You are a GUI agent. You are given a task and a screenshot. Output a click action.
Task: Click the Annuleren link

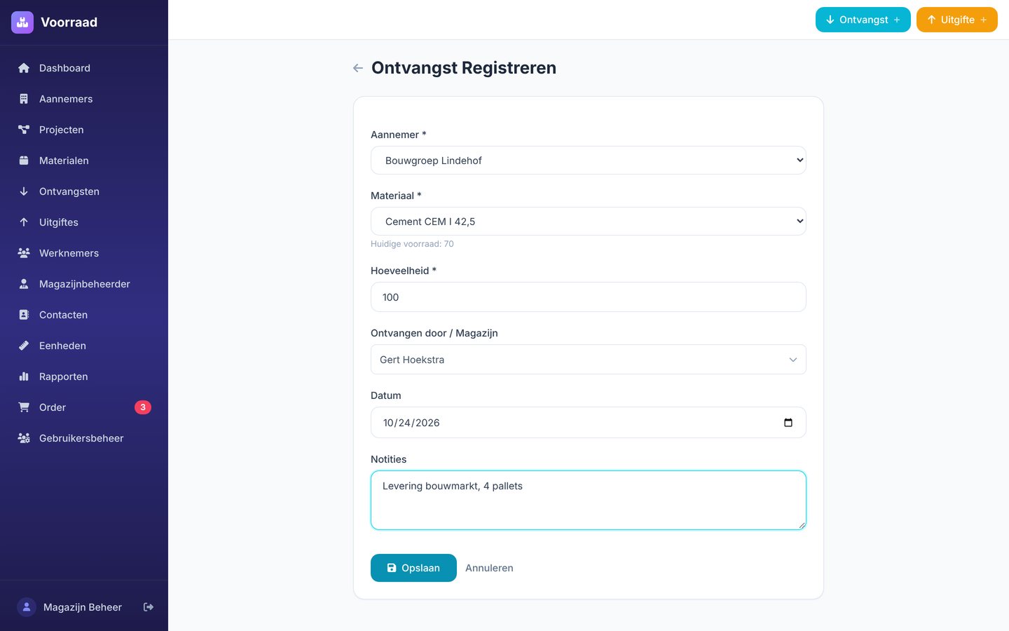pyautogui.click(x=489, y=568)
